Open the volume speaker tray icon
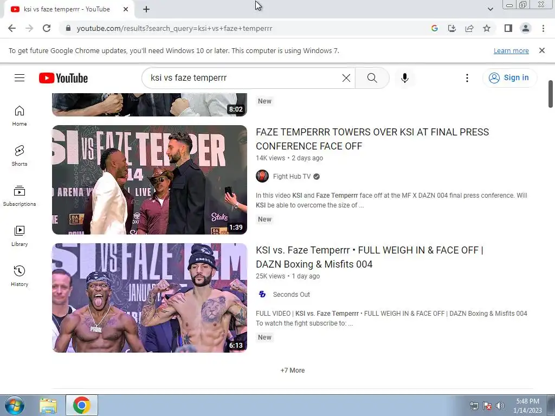Screen dimensions: 555x416 500,406
